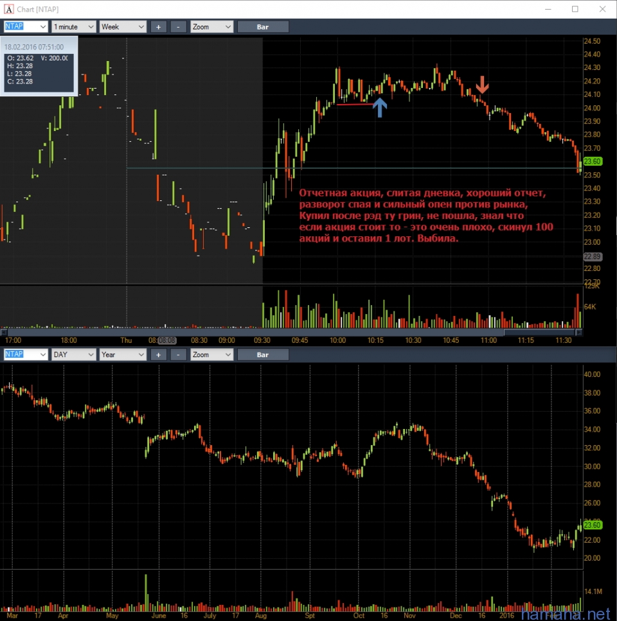Open the Year range dropdown

click(x=123, y=354)
